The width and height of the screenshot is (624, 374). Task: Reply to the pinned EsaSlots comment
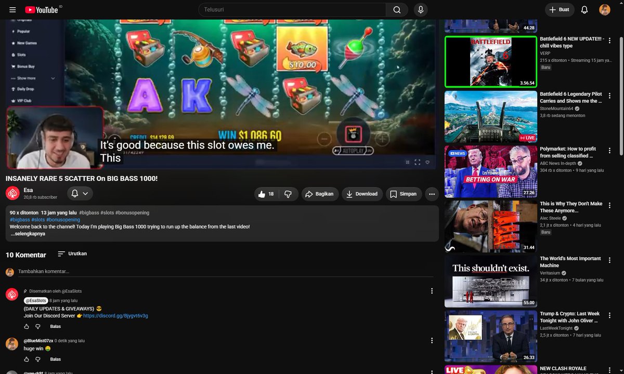[x=56, y=326]
